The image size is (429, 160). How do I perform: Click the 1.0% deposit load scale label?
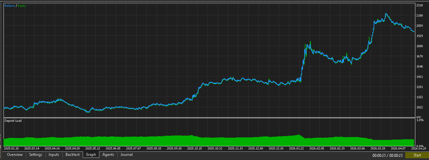tap(420, 120)
